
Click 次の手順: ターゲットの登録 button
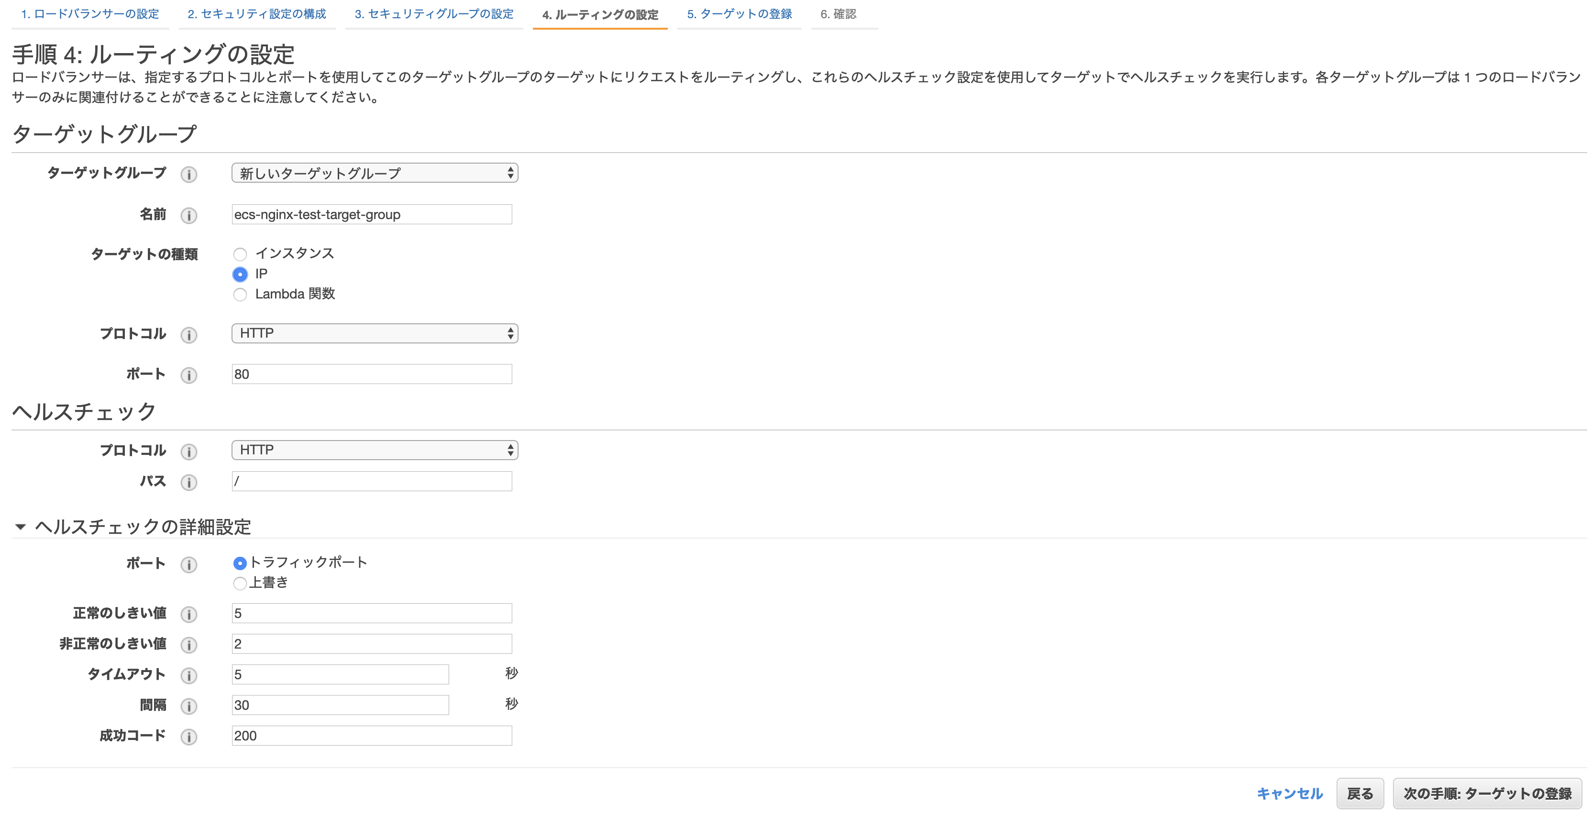point(1488,794)
